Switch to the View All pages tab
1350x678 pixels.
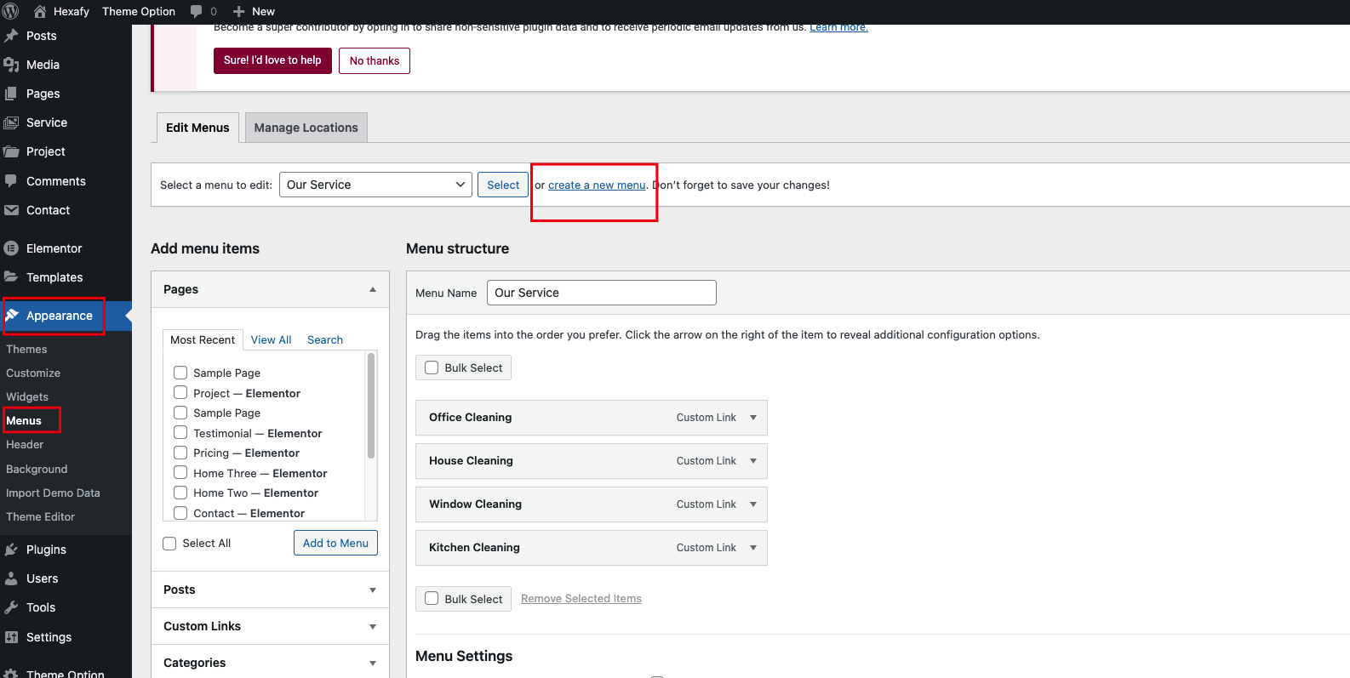coord(271,339)
